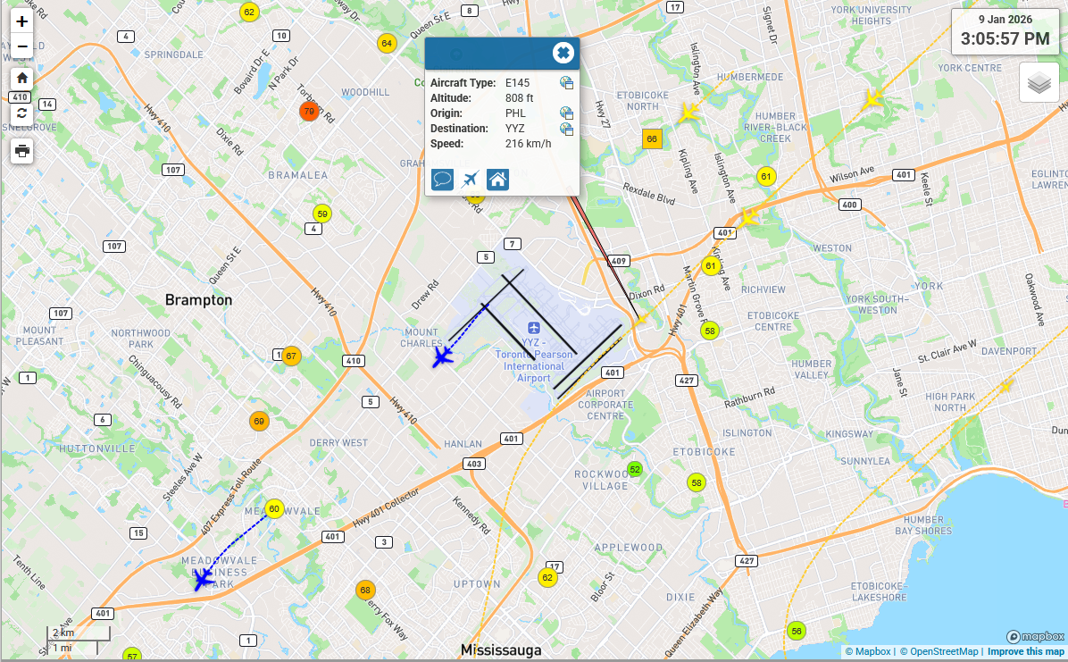The image size is (1068, 662).
Task: Click the speech bubble comment button
Action: (442, 180)
